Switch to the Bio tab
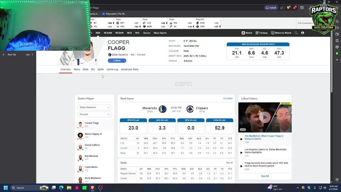Viewport: 341px width, 192px height. [93, 69]
